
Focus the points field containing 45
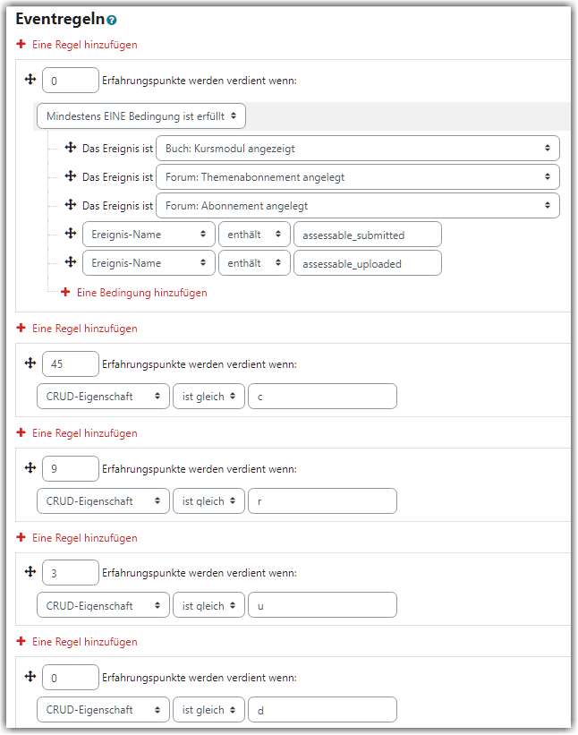71,363
